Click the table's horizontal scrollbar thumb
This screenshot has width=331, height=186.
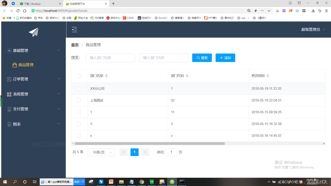[x=150, y=143]
